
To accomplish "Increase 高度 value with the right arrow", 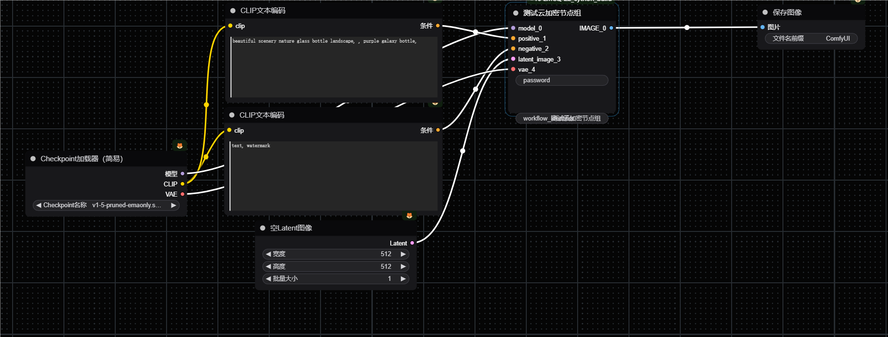I will (403, 266).
